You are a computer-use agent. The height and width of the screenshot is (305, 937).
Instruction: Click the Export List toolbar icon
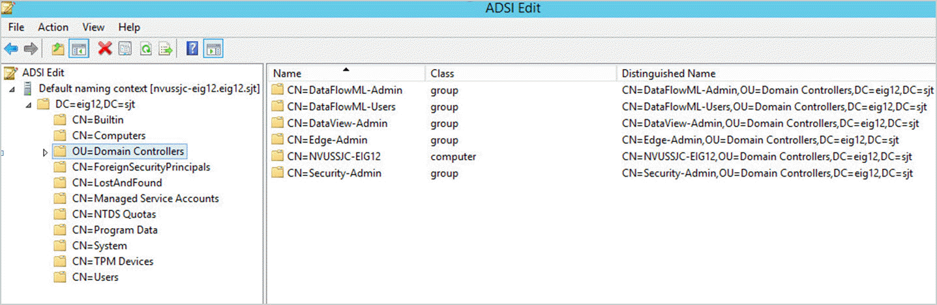tap(166, 49)
